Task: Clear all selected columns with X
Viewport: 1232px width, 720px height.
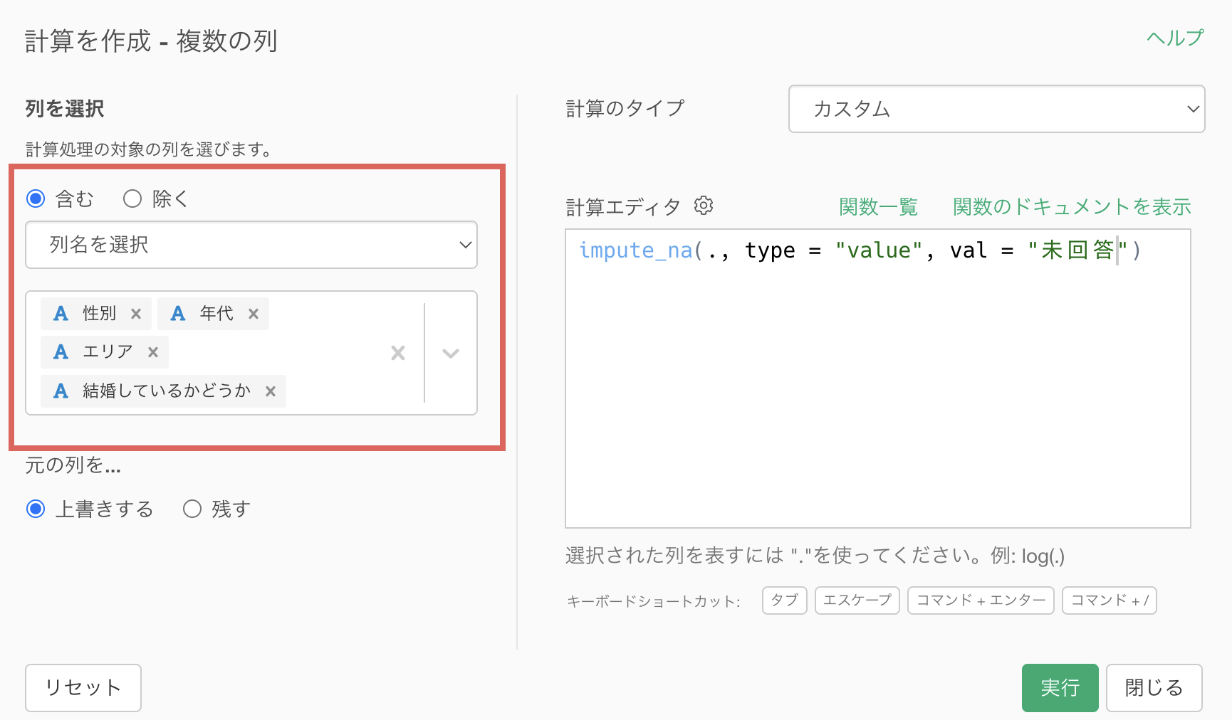Action: [398, 353]
